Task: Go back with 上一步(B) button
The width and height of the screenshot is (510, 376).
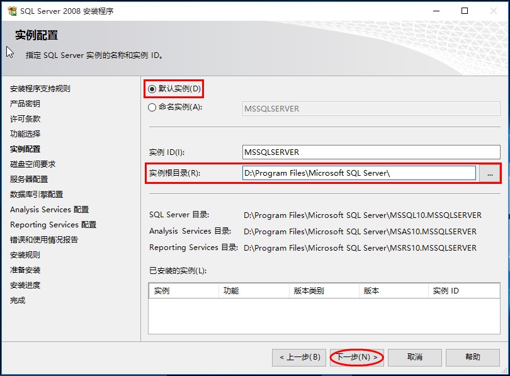Action: [299, 357]
